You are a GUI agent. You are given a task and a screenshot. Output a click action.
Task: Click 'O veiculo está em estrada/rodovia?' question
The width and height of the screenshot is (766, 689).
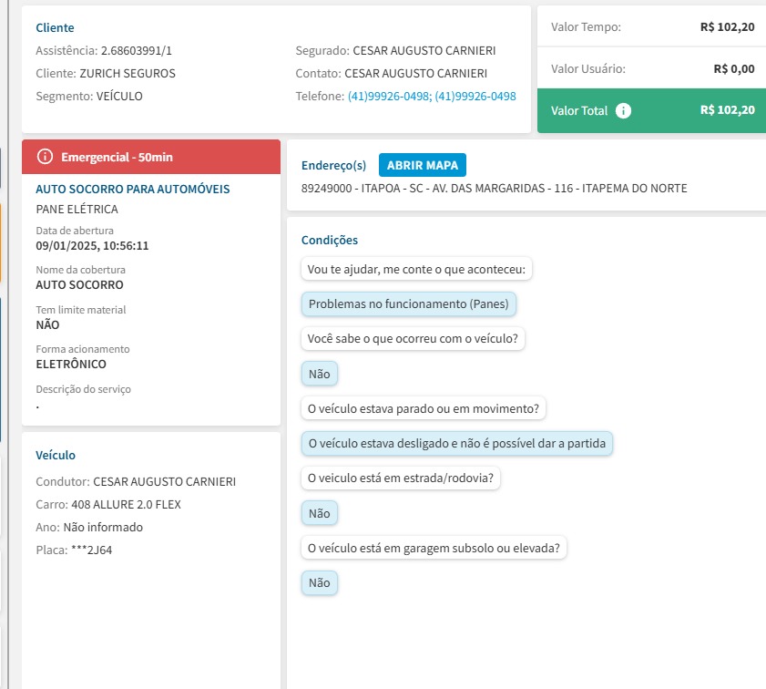(x=401, y=478)
